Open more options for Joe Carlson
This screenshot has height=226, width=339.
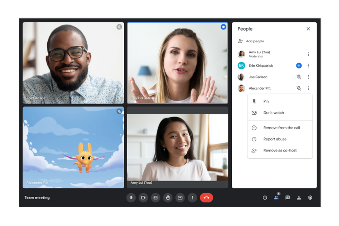point(308,77)
